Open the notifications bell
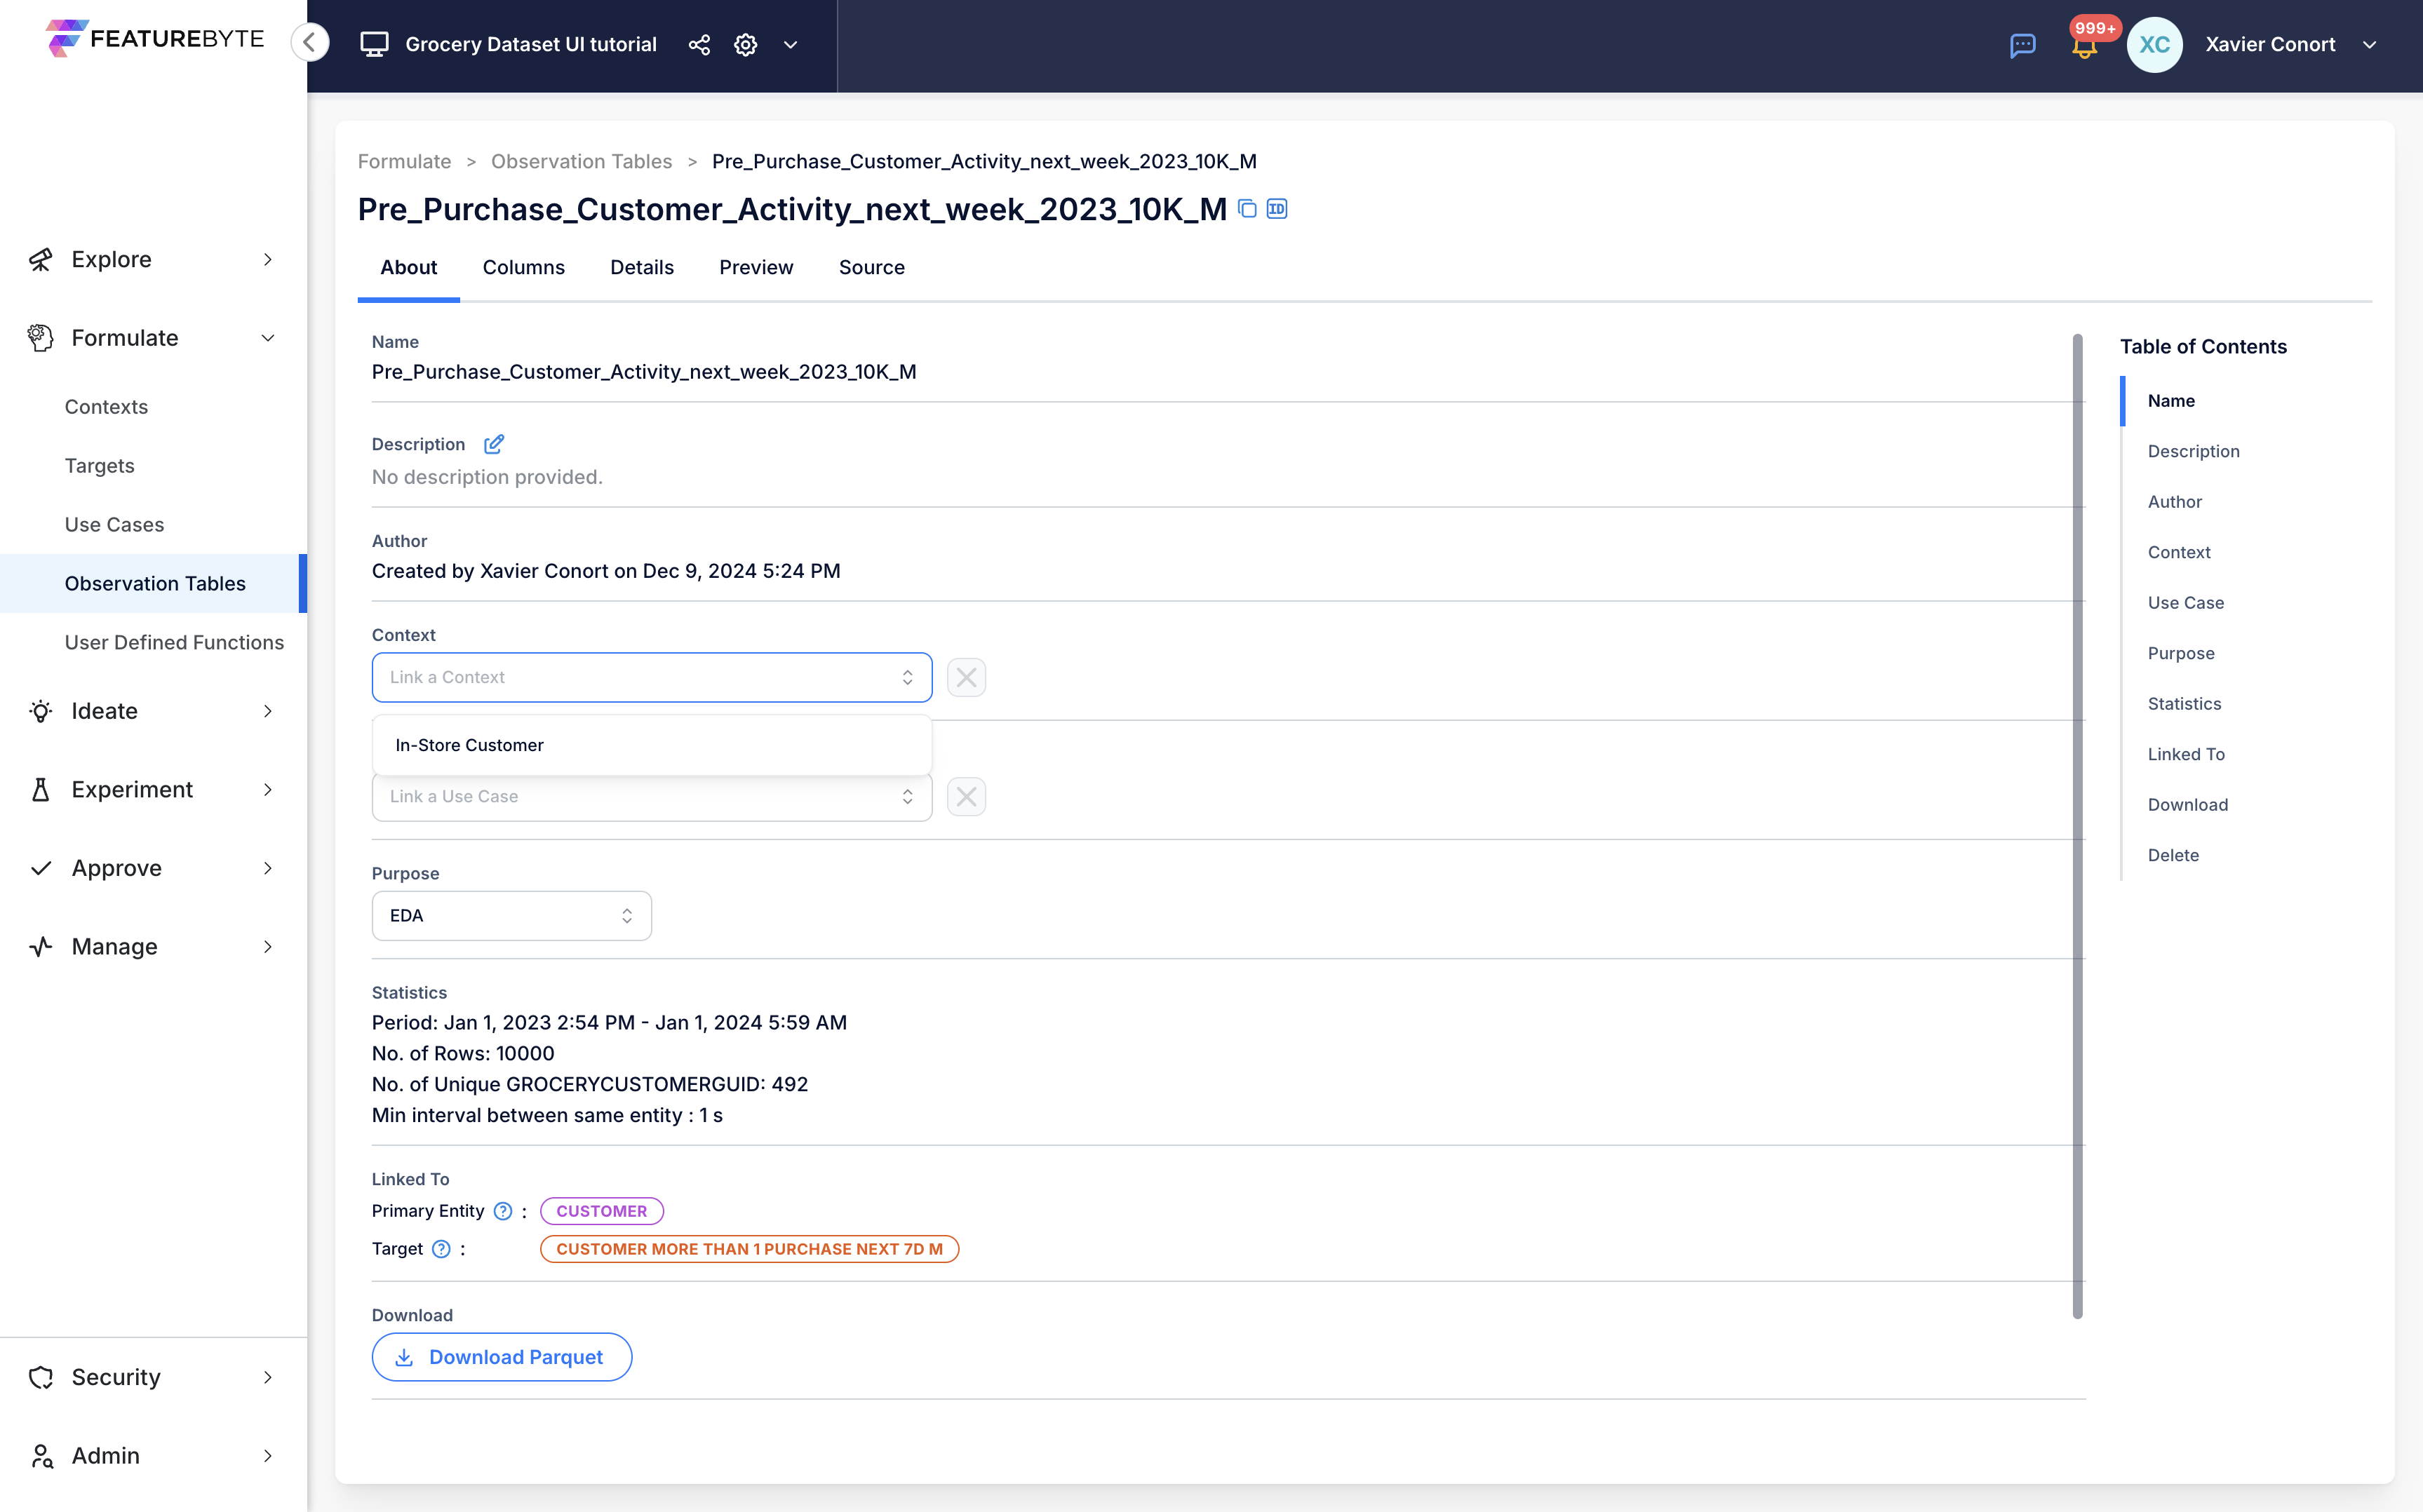This screenshot has height=1512, width=2423. click(2084, 45)
